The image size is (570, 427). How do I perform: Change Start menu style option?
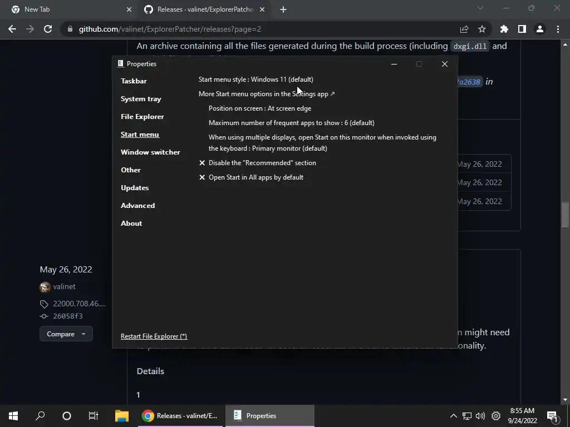tap(256, 79)
